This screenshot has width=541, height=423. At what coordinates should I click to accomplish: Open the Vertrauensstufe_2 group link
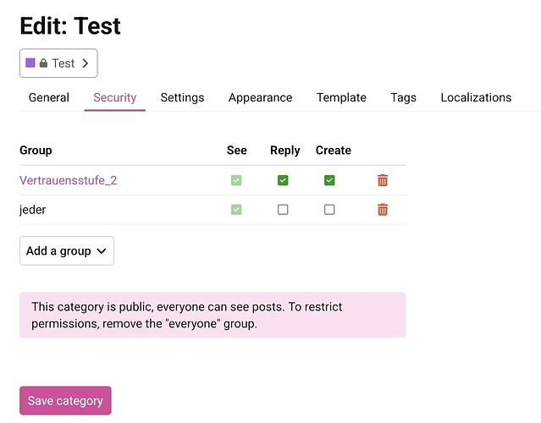[x=69, y=180]
